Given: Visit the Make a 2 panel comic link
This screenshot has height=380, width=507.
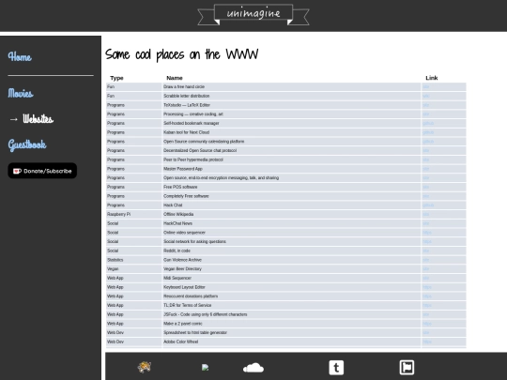Looking at the screenshot, I should coord(427,324).
